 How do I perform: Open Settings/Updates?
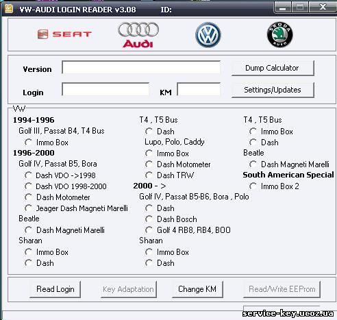pos(273,90)
